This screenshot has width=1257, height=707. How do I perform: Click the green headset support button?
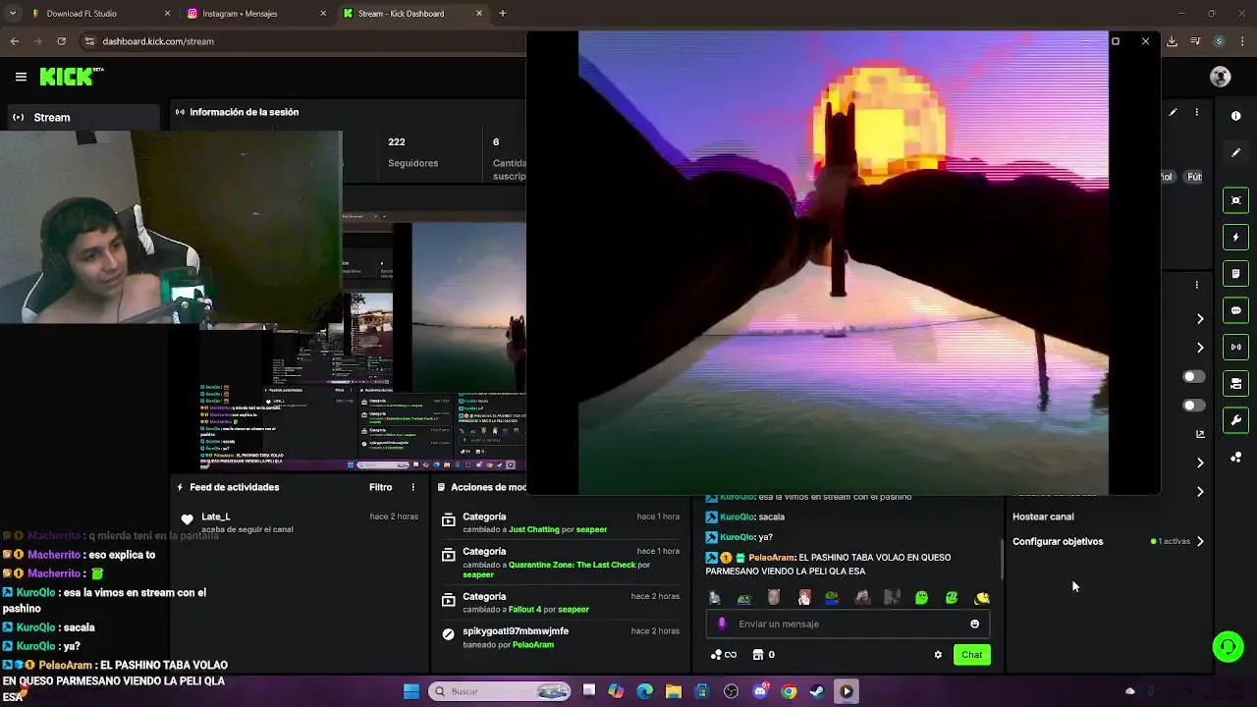[1228, 646]
